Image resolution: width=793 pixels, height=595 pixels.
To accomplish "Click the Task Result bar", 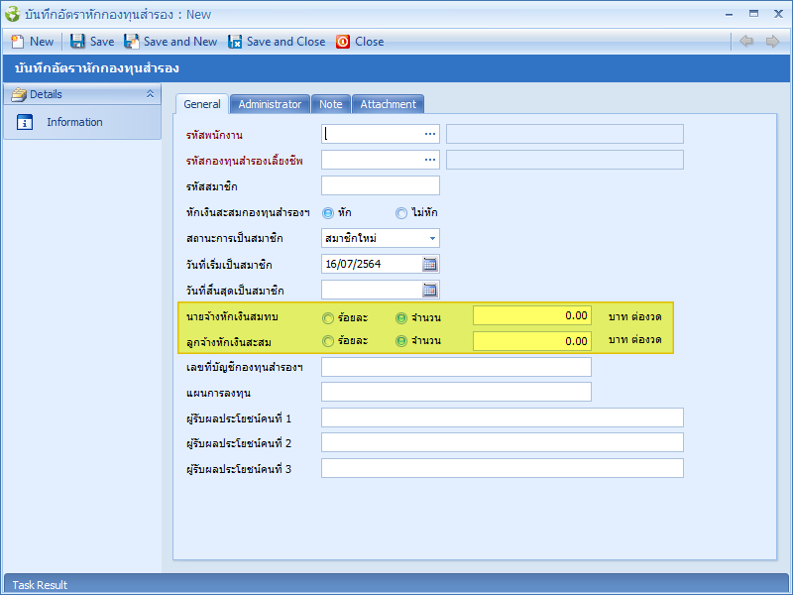I will [396, 584].
